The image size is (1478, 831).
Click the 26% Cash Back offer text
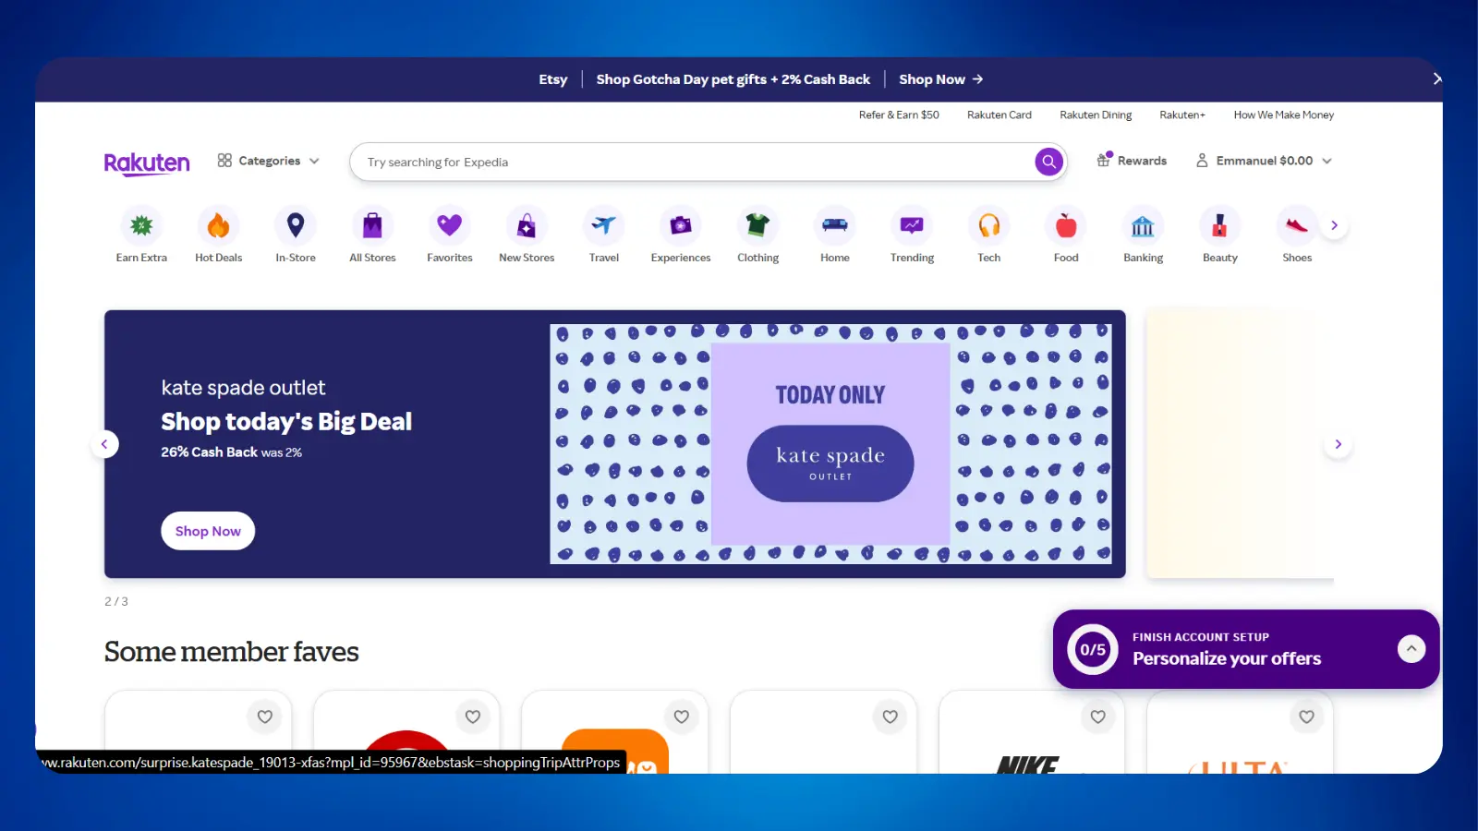(231, 452)
